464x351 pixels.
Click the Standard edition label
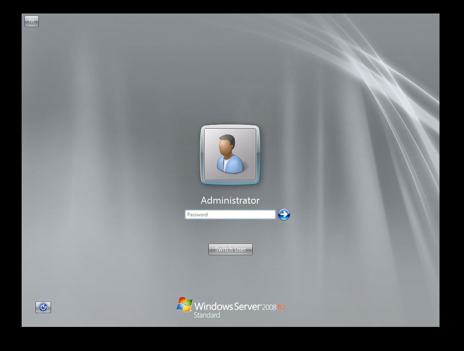coord(206,315)
